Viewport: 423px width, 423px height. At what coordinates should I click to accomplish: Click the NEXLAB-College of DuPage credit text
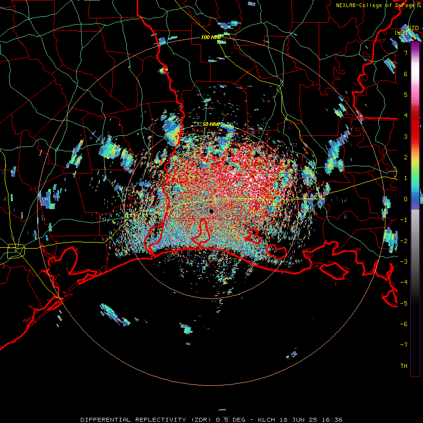click(378, 5)
